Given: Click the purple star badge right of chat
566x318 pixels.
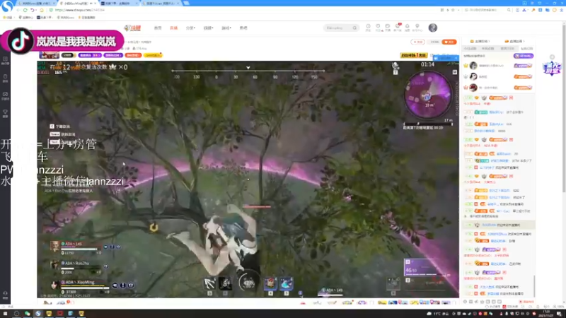Looking at the screenshot, I should [x=552, y=68].
